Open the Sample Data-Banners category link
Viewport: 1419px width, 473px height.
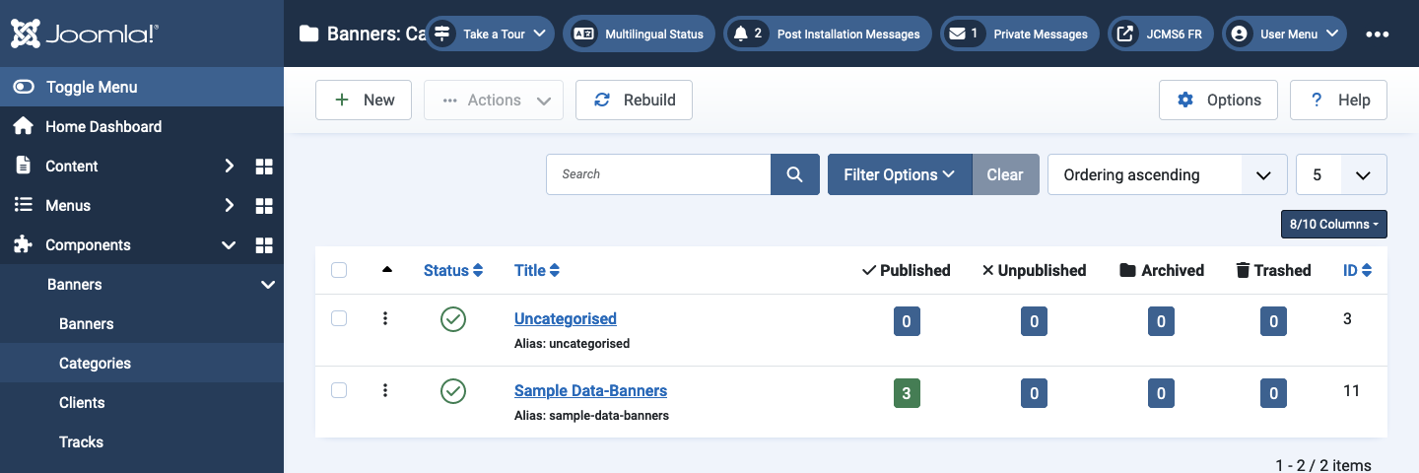(x=590, y=391)
